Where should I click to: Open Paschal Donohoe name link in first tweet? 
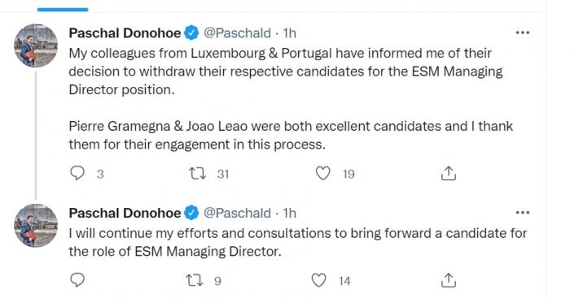point(125,33)
